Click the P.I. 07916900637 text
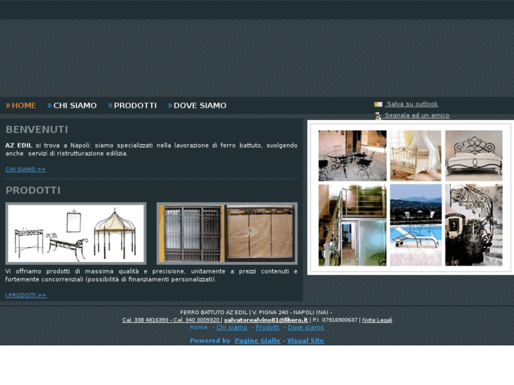Screen dimensions: 514x385 coord(334,320)
